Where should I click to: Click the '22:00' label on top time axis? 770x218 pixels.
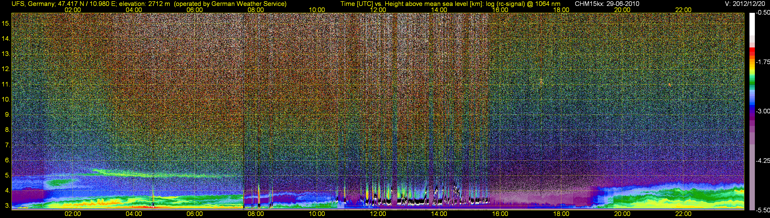click(683, 10)
